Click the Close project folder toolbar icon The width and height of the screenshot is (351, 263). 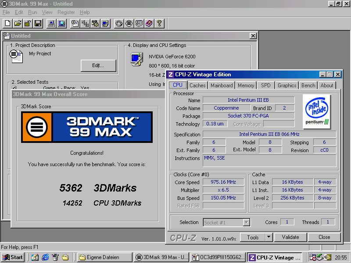(x=28, y=23)
